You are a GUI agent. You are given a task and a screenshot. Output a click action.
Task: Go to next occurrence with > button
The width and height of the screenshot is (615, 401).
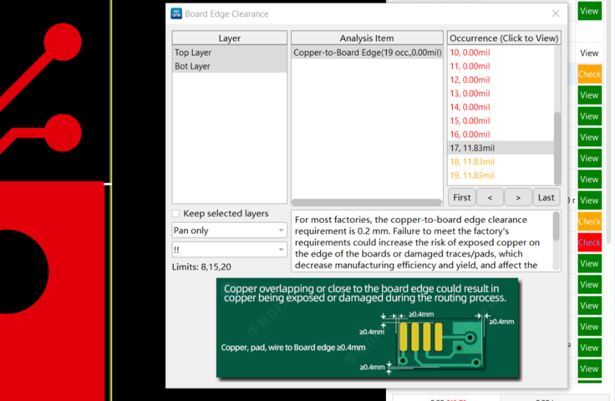point(518,197)
